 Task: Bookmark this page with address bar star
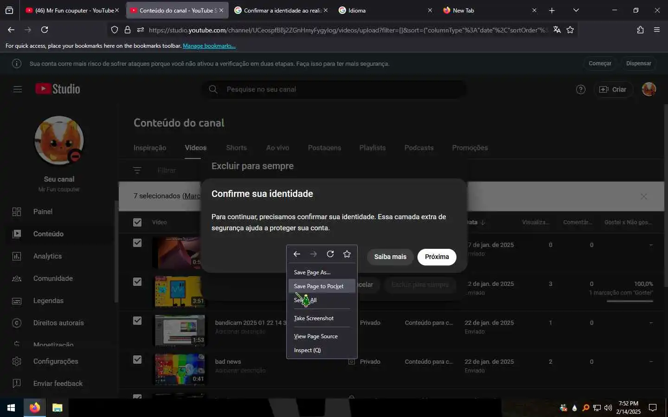pos(570,30)
